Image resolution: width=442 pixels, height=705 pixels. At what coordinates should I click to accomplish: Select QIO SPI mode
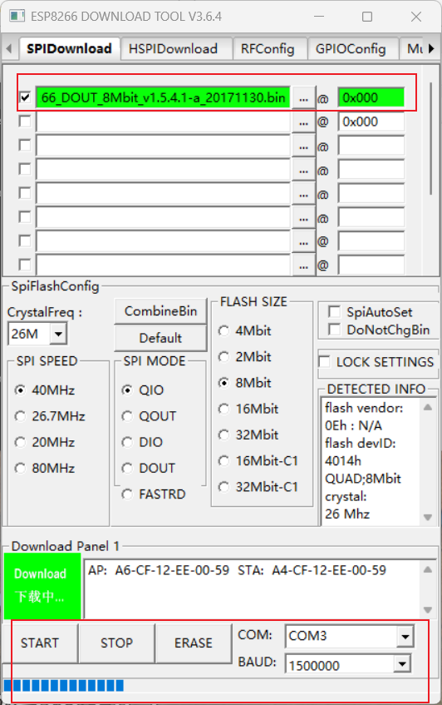tap(143, 390)
